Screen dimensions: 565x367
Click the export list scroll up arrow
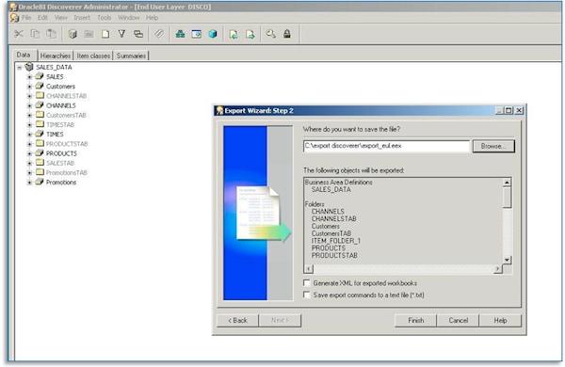pyautogui.click(x=507, y=183)
